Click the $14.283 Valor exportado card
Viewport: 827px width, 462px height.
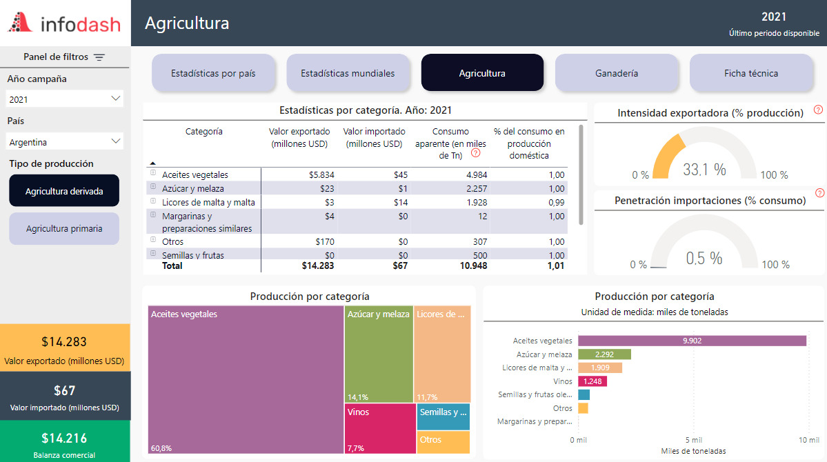pyautogui.click(x=65, y=348)
